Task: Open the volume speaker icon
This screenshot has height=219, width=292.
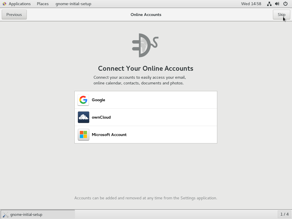Action: pyautogui.click(x=277, y=4)
